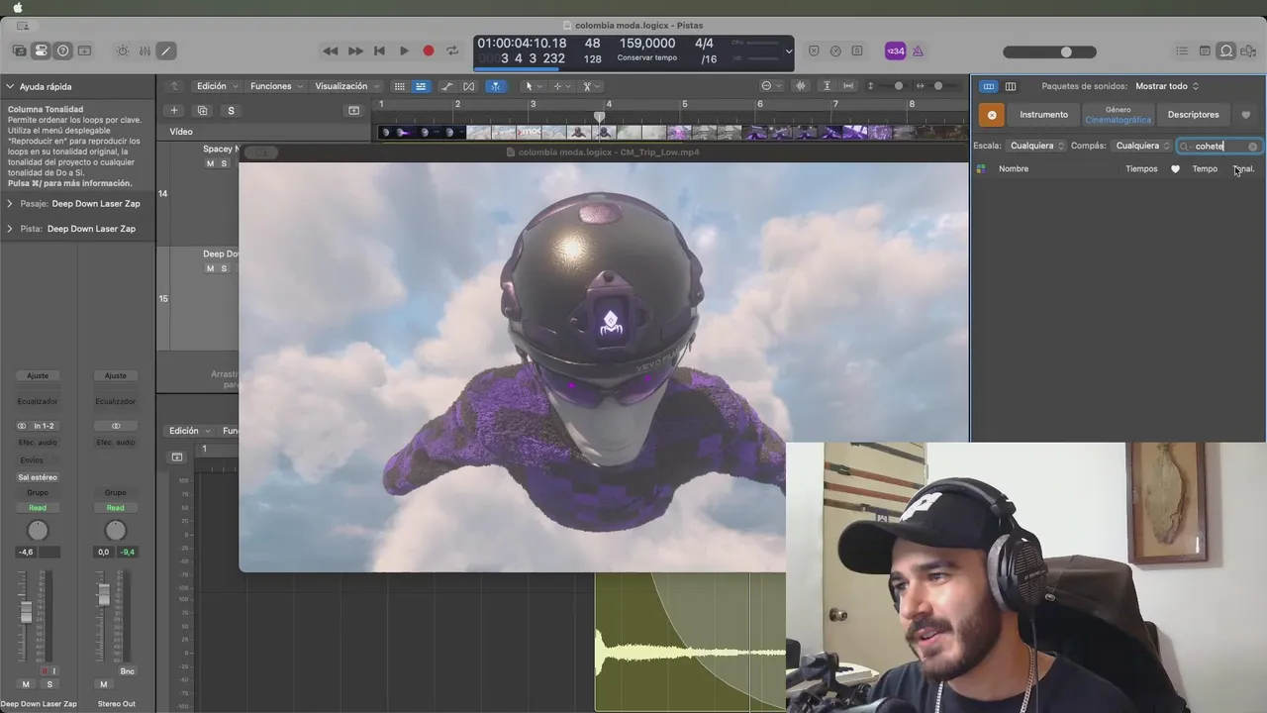The width and height of the screenshot is (1267, 713).
Task: Sort loops by Tempo column
Action: point(1205,168)
